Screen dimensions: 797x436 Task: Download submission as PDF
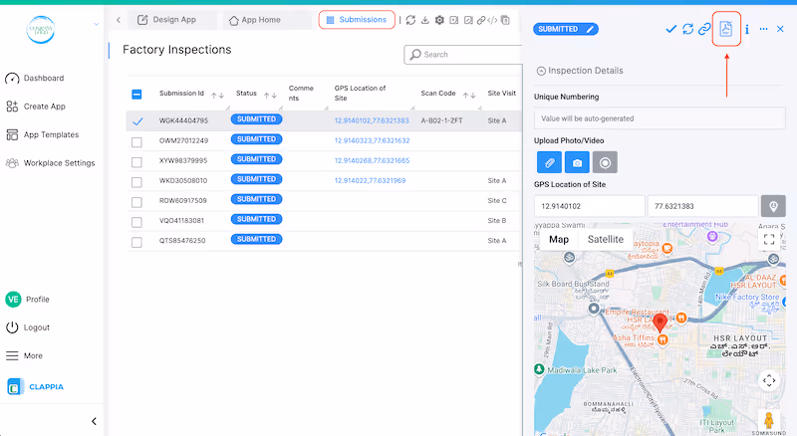[726, 29]
